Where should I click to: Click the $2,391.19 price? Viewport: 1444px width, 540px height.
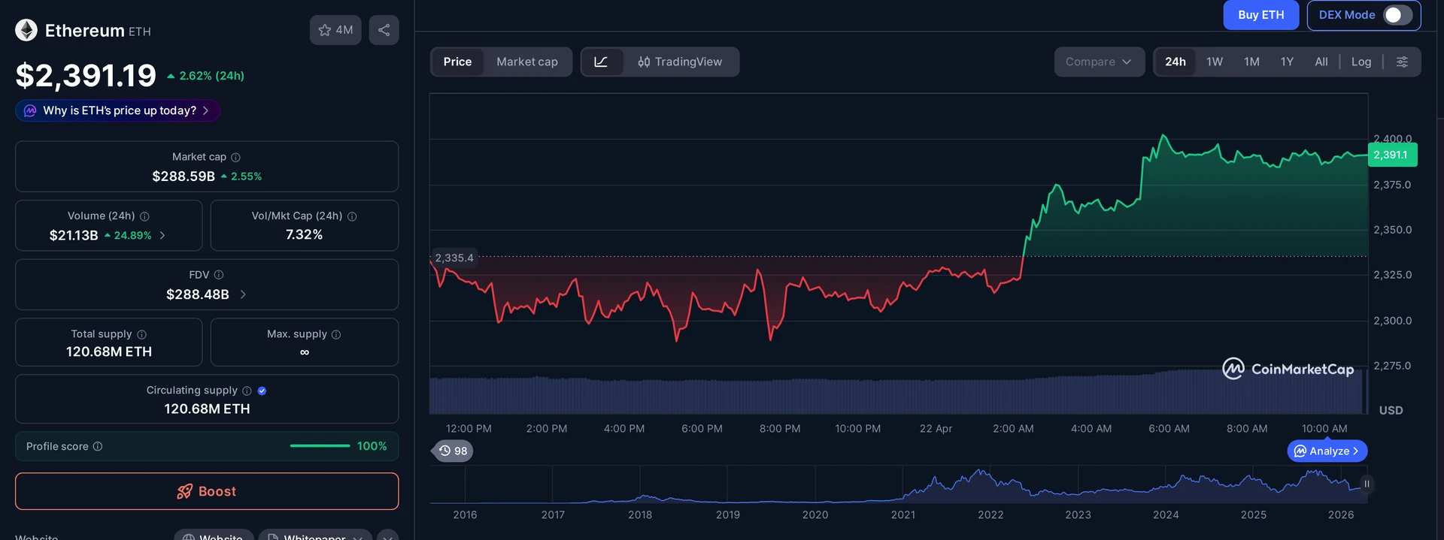(86, 75)
